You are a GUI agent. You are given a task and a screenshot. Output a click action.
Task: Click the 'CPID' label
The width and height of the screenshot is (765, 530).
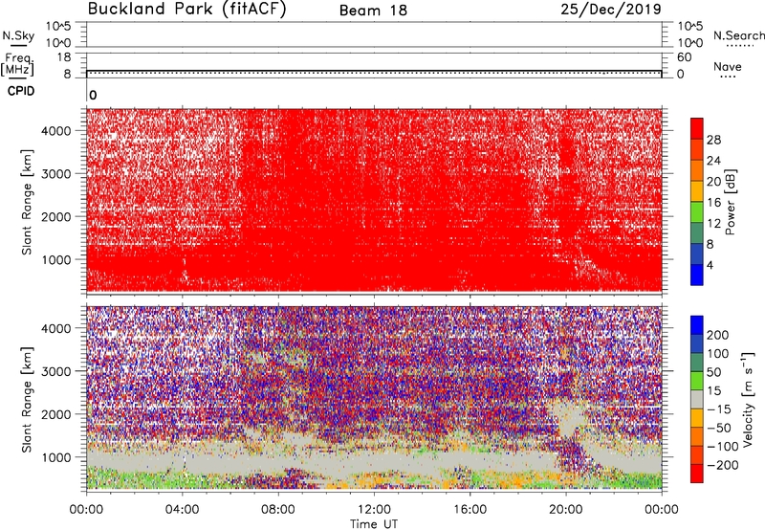20,91
